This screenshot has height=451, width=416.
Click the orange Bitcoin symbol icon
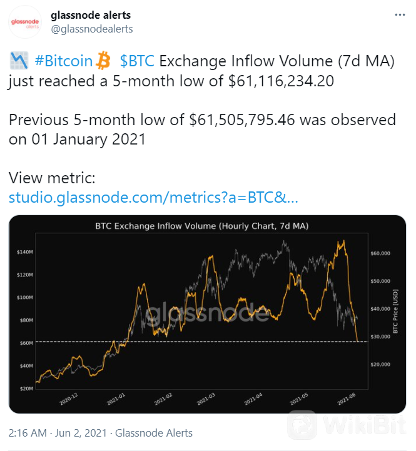click(x=103, y=61)
